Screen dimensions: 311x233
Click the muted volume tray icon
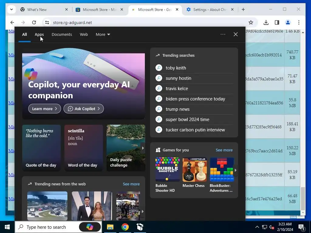click(x=272, y=227)
